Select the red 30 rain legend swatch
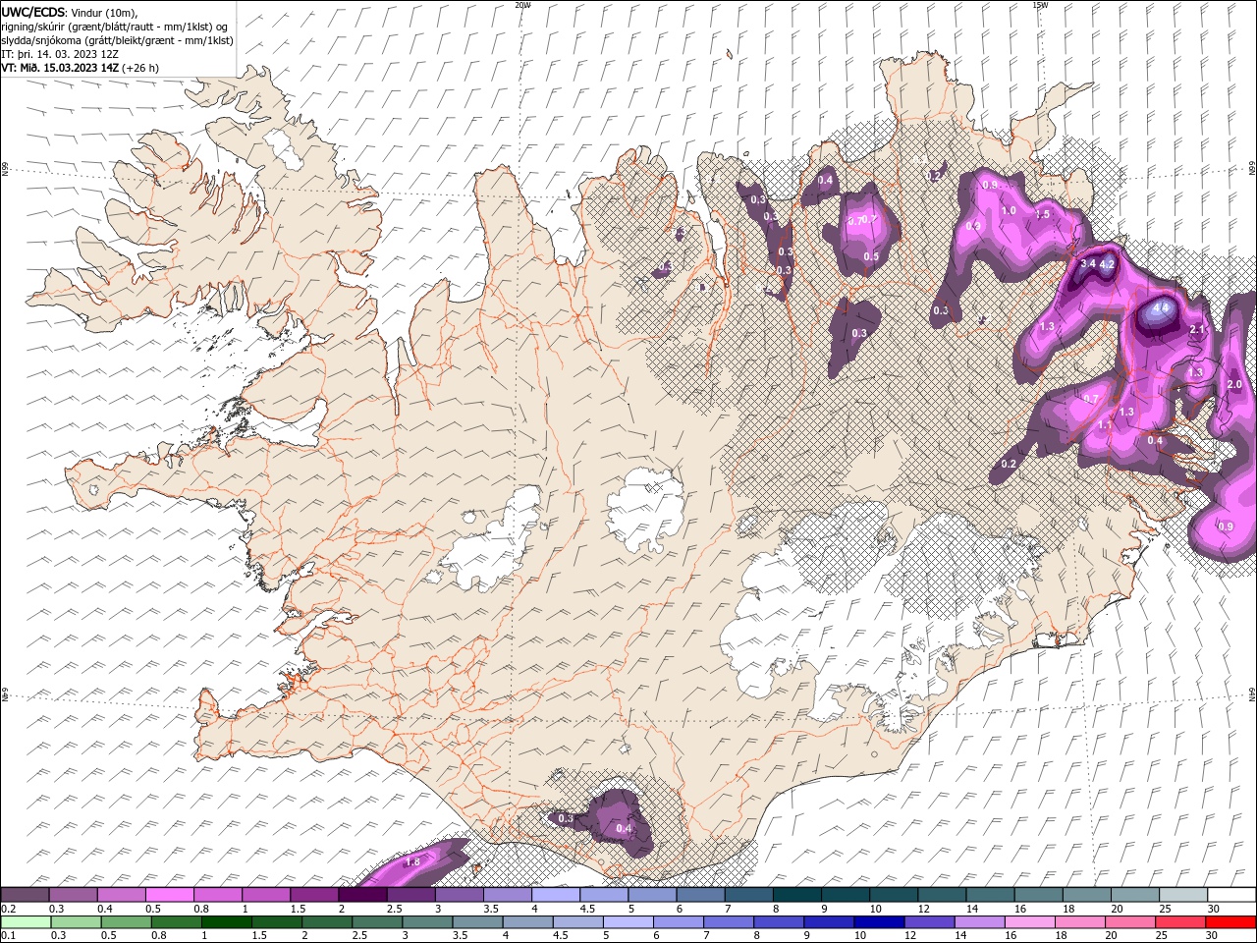Viewport: 1257px width, 943px height. [x=1230, y=922]
